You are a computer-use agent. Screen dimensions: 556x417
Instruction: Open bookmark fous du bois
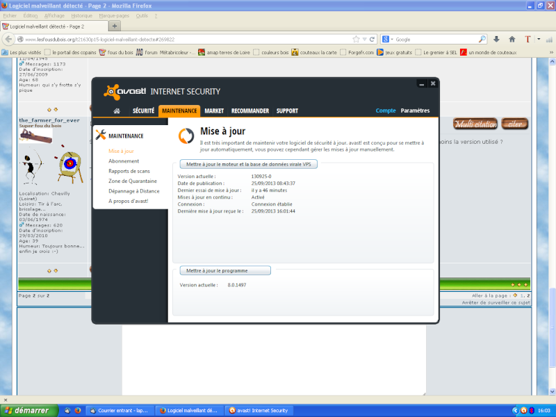(x=116, y=53)
